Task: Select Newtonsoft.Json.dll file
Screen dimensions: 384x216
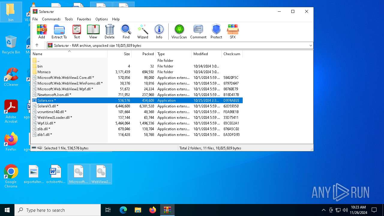Action: click(137, 95)
